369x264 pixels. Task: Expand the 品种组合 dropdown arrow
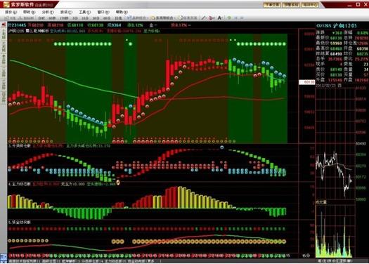coord(148,18)
